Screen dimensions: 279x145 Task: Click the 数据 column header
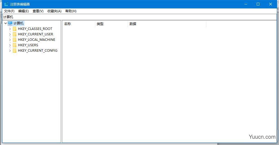167,24
